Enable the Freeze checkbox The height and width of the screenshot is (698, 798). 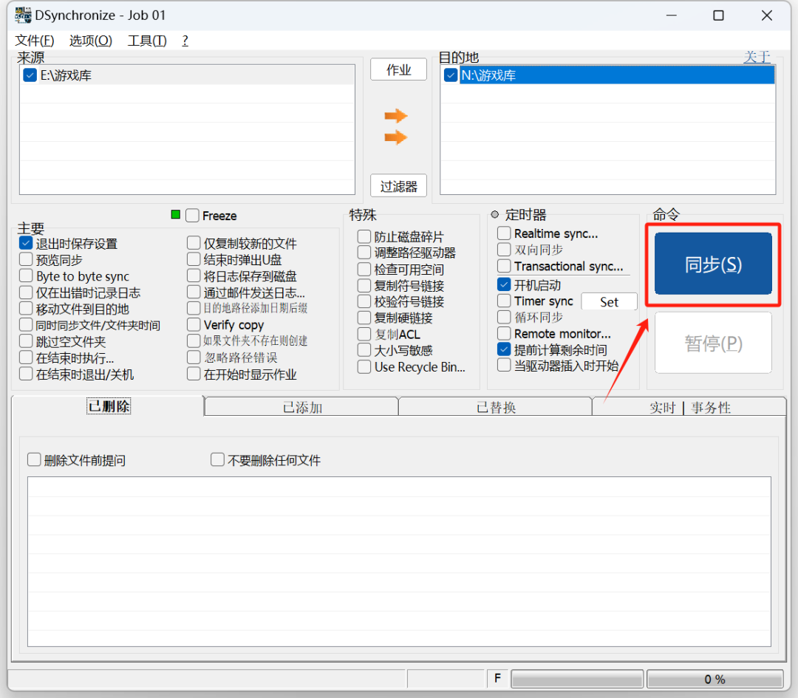pos(192,216)
